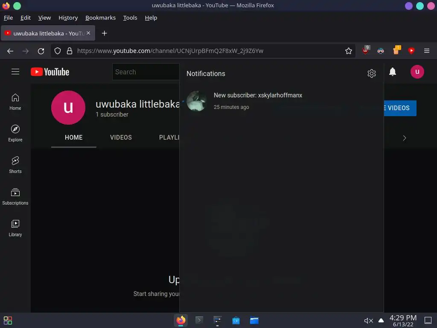Click the YouTube logo

[x=50, y=72]
